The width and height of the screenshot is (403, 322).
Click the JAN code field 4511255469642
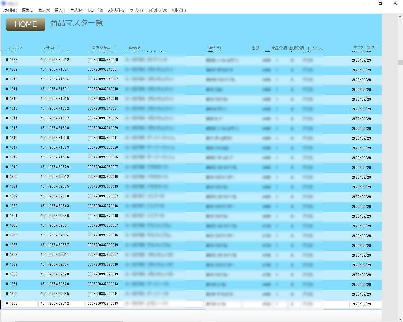(x=61, y=304)
